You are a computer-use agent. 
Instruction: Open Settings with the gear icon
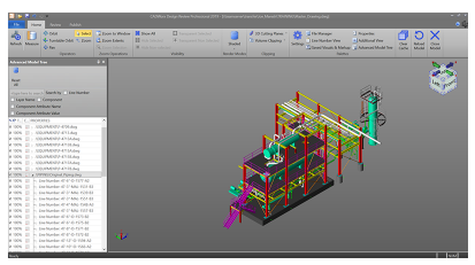click(x=297, y=36)
